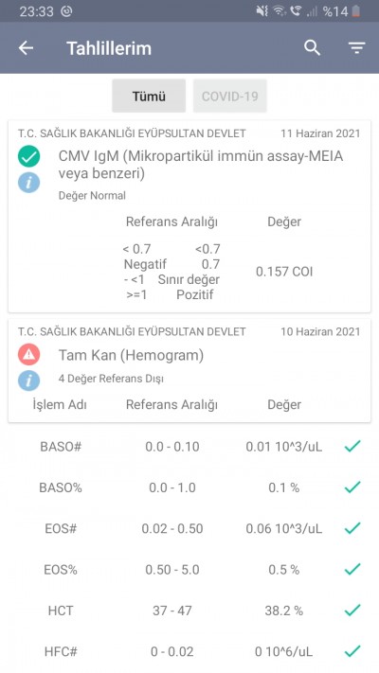Expand the CMV IgM test title
This screenshot has width=379, height=673.
[x=201, y=166]
